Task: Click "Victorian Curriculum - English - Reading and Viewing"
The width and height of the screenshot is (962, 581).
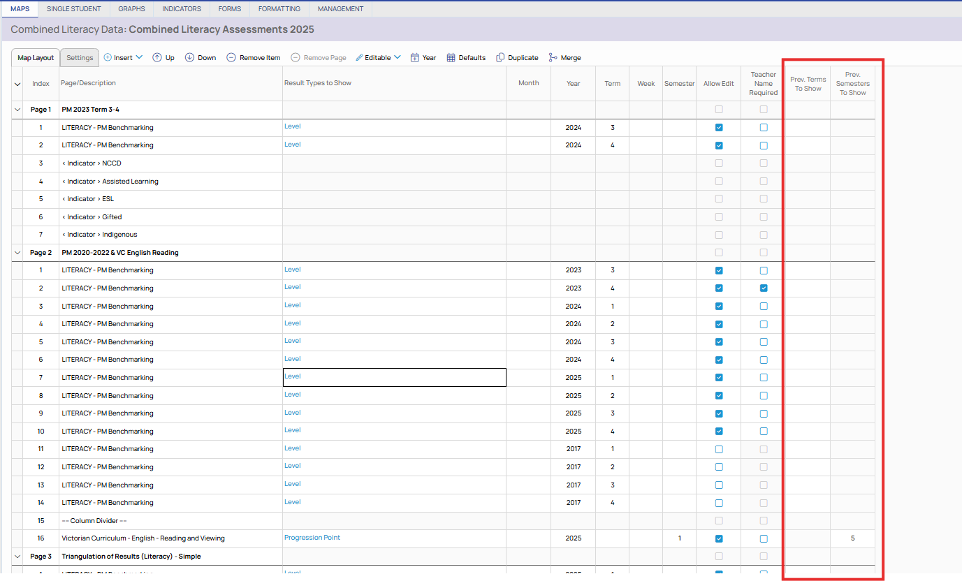Action: click(x=143, y=538)
